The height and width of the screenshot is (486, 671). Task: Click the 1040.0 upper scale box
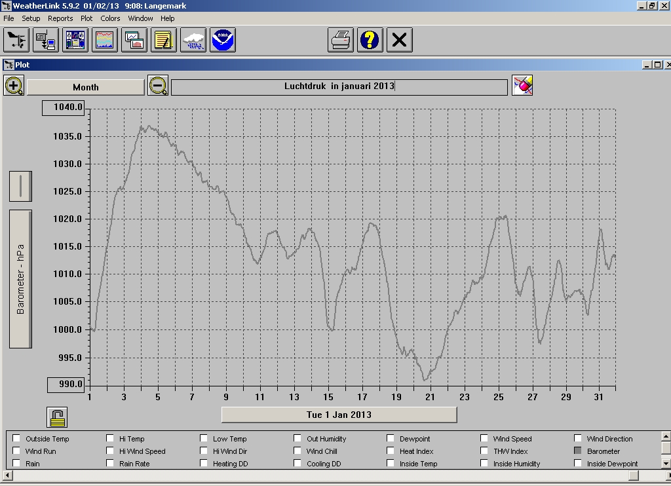tap(64, 107)
